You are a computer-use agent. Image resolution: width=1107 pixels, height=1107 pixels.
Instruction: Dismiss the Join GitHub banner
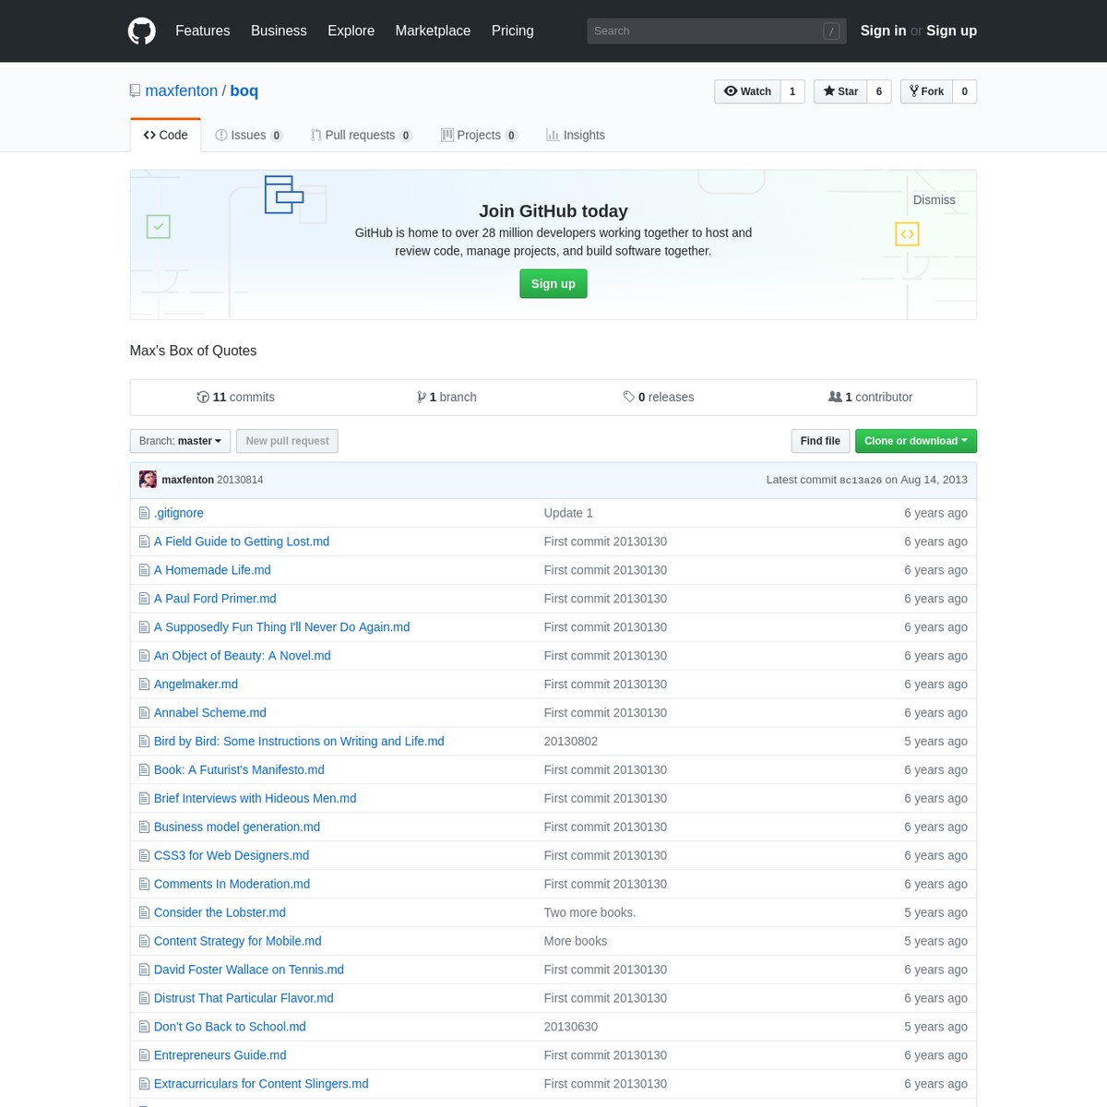tap(934, 200)
